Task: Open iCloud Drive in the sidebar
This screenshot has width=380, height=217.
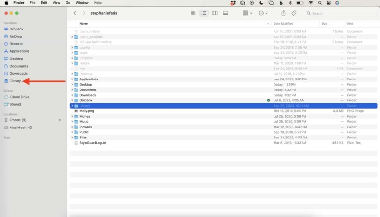Action: pos(19,97)
